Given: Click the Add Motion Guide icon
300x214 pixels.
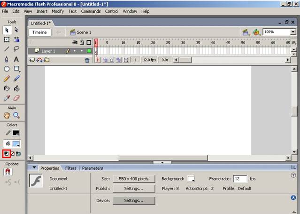Looking at the screenshot, I should pyautogui.click(x=39, y=60).
